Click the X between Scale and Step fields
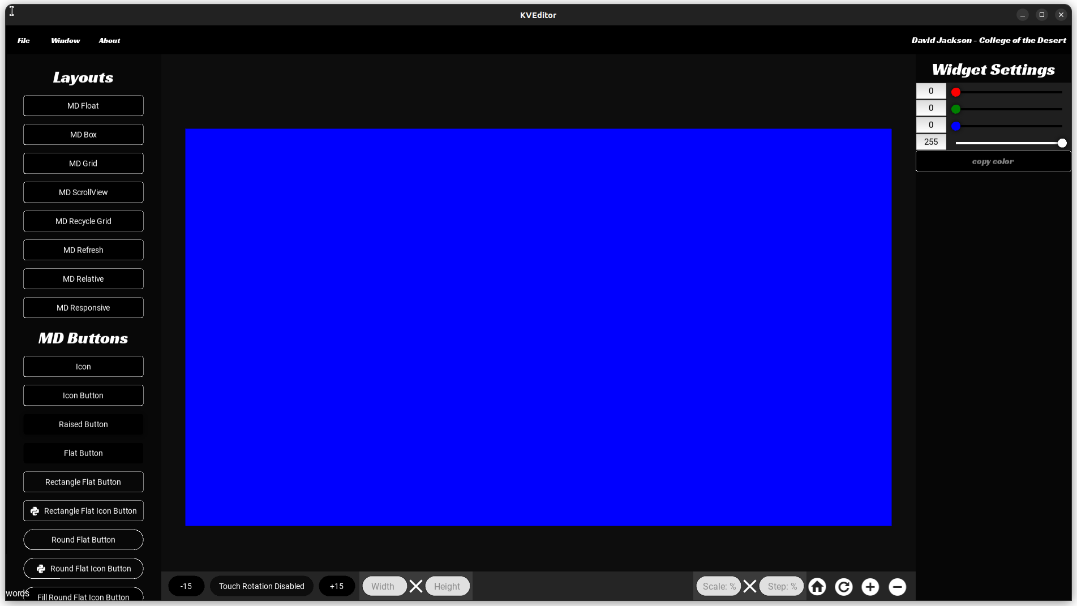 click(x=750, y=586)
